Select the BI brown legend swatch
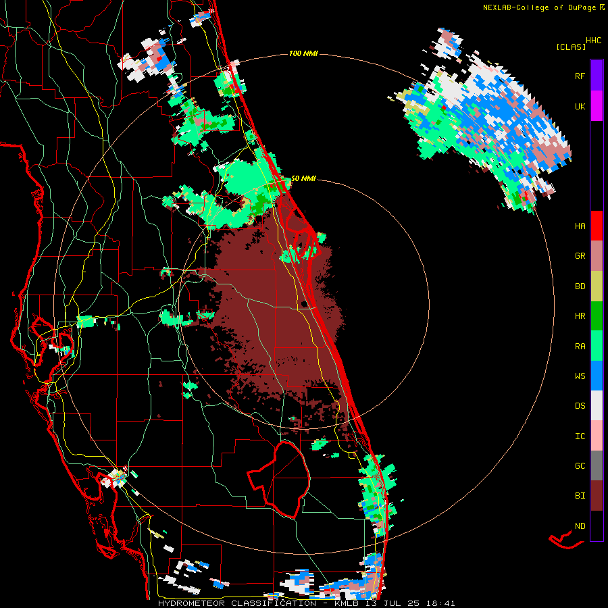The height and width of the screenshot is (608, 608). coord(597,496)
